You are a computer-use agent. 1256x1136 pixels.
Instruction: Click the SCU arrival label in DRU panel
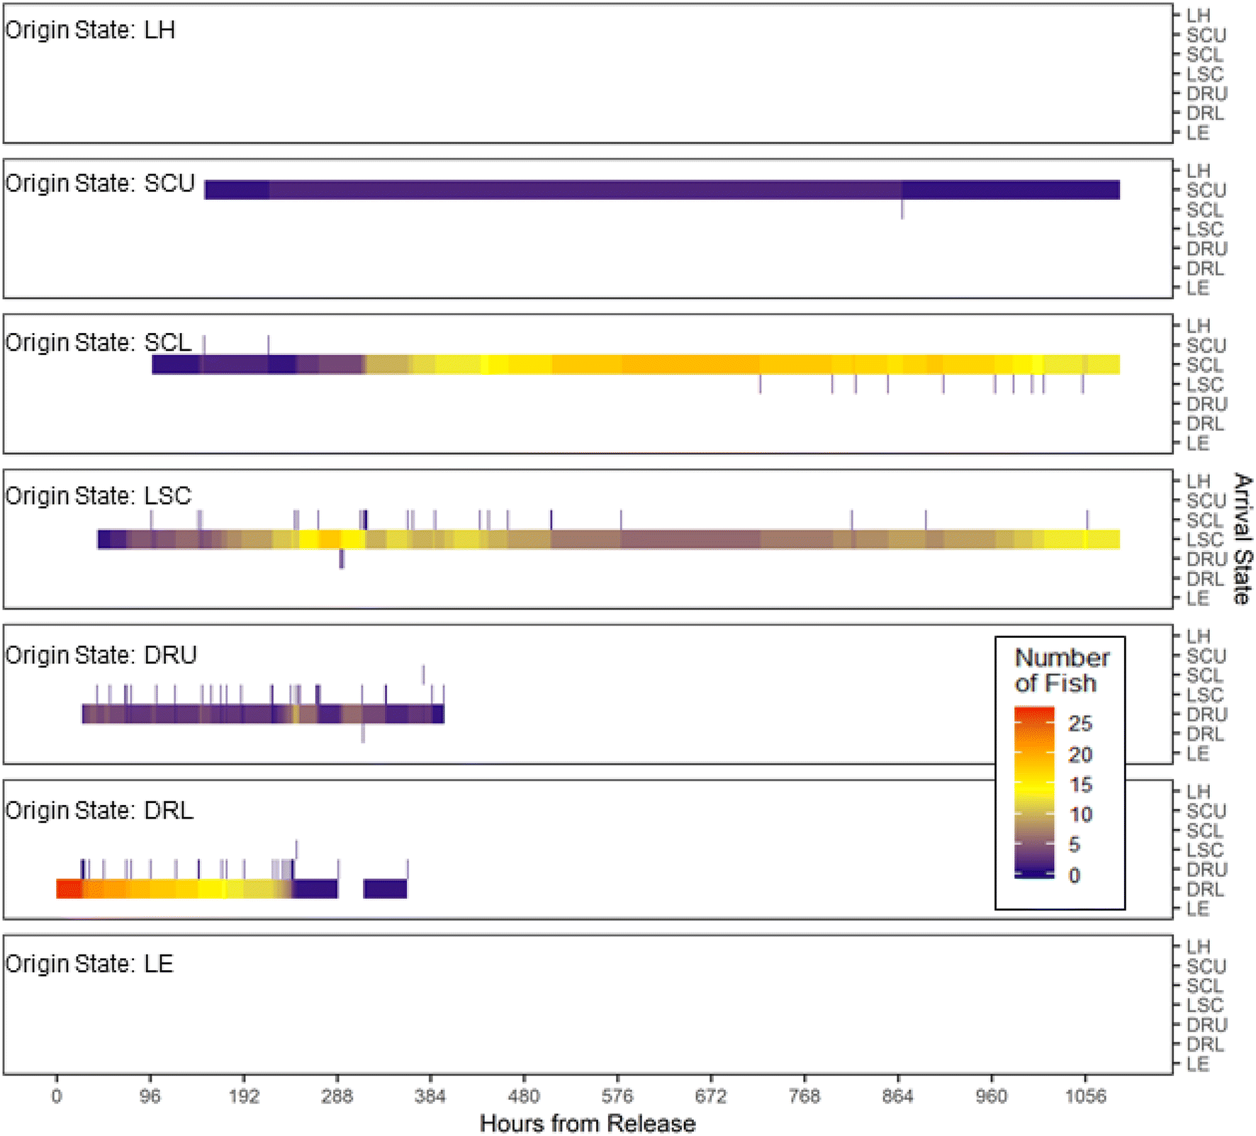click(1206, 656)
